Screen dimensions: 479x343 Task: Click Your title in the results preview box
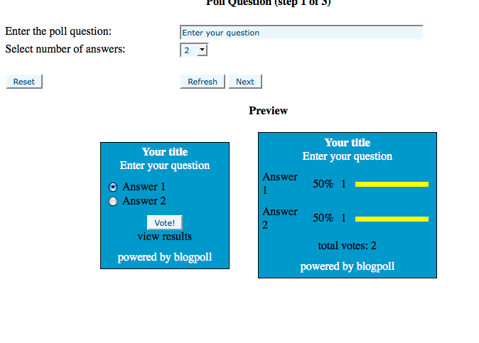pyautogui.click(x=347, y=143)
